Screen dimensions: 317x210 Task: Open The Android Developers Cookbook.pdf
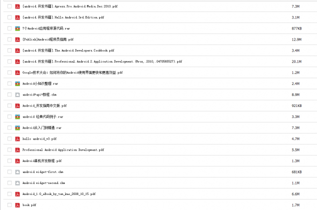[68, 50]
